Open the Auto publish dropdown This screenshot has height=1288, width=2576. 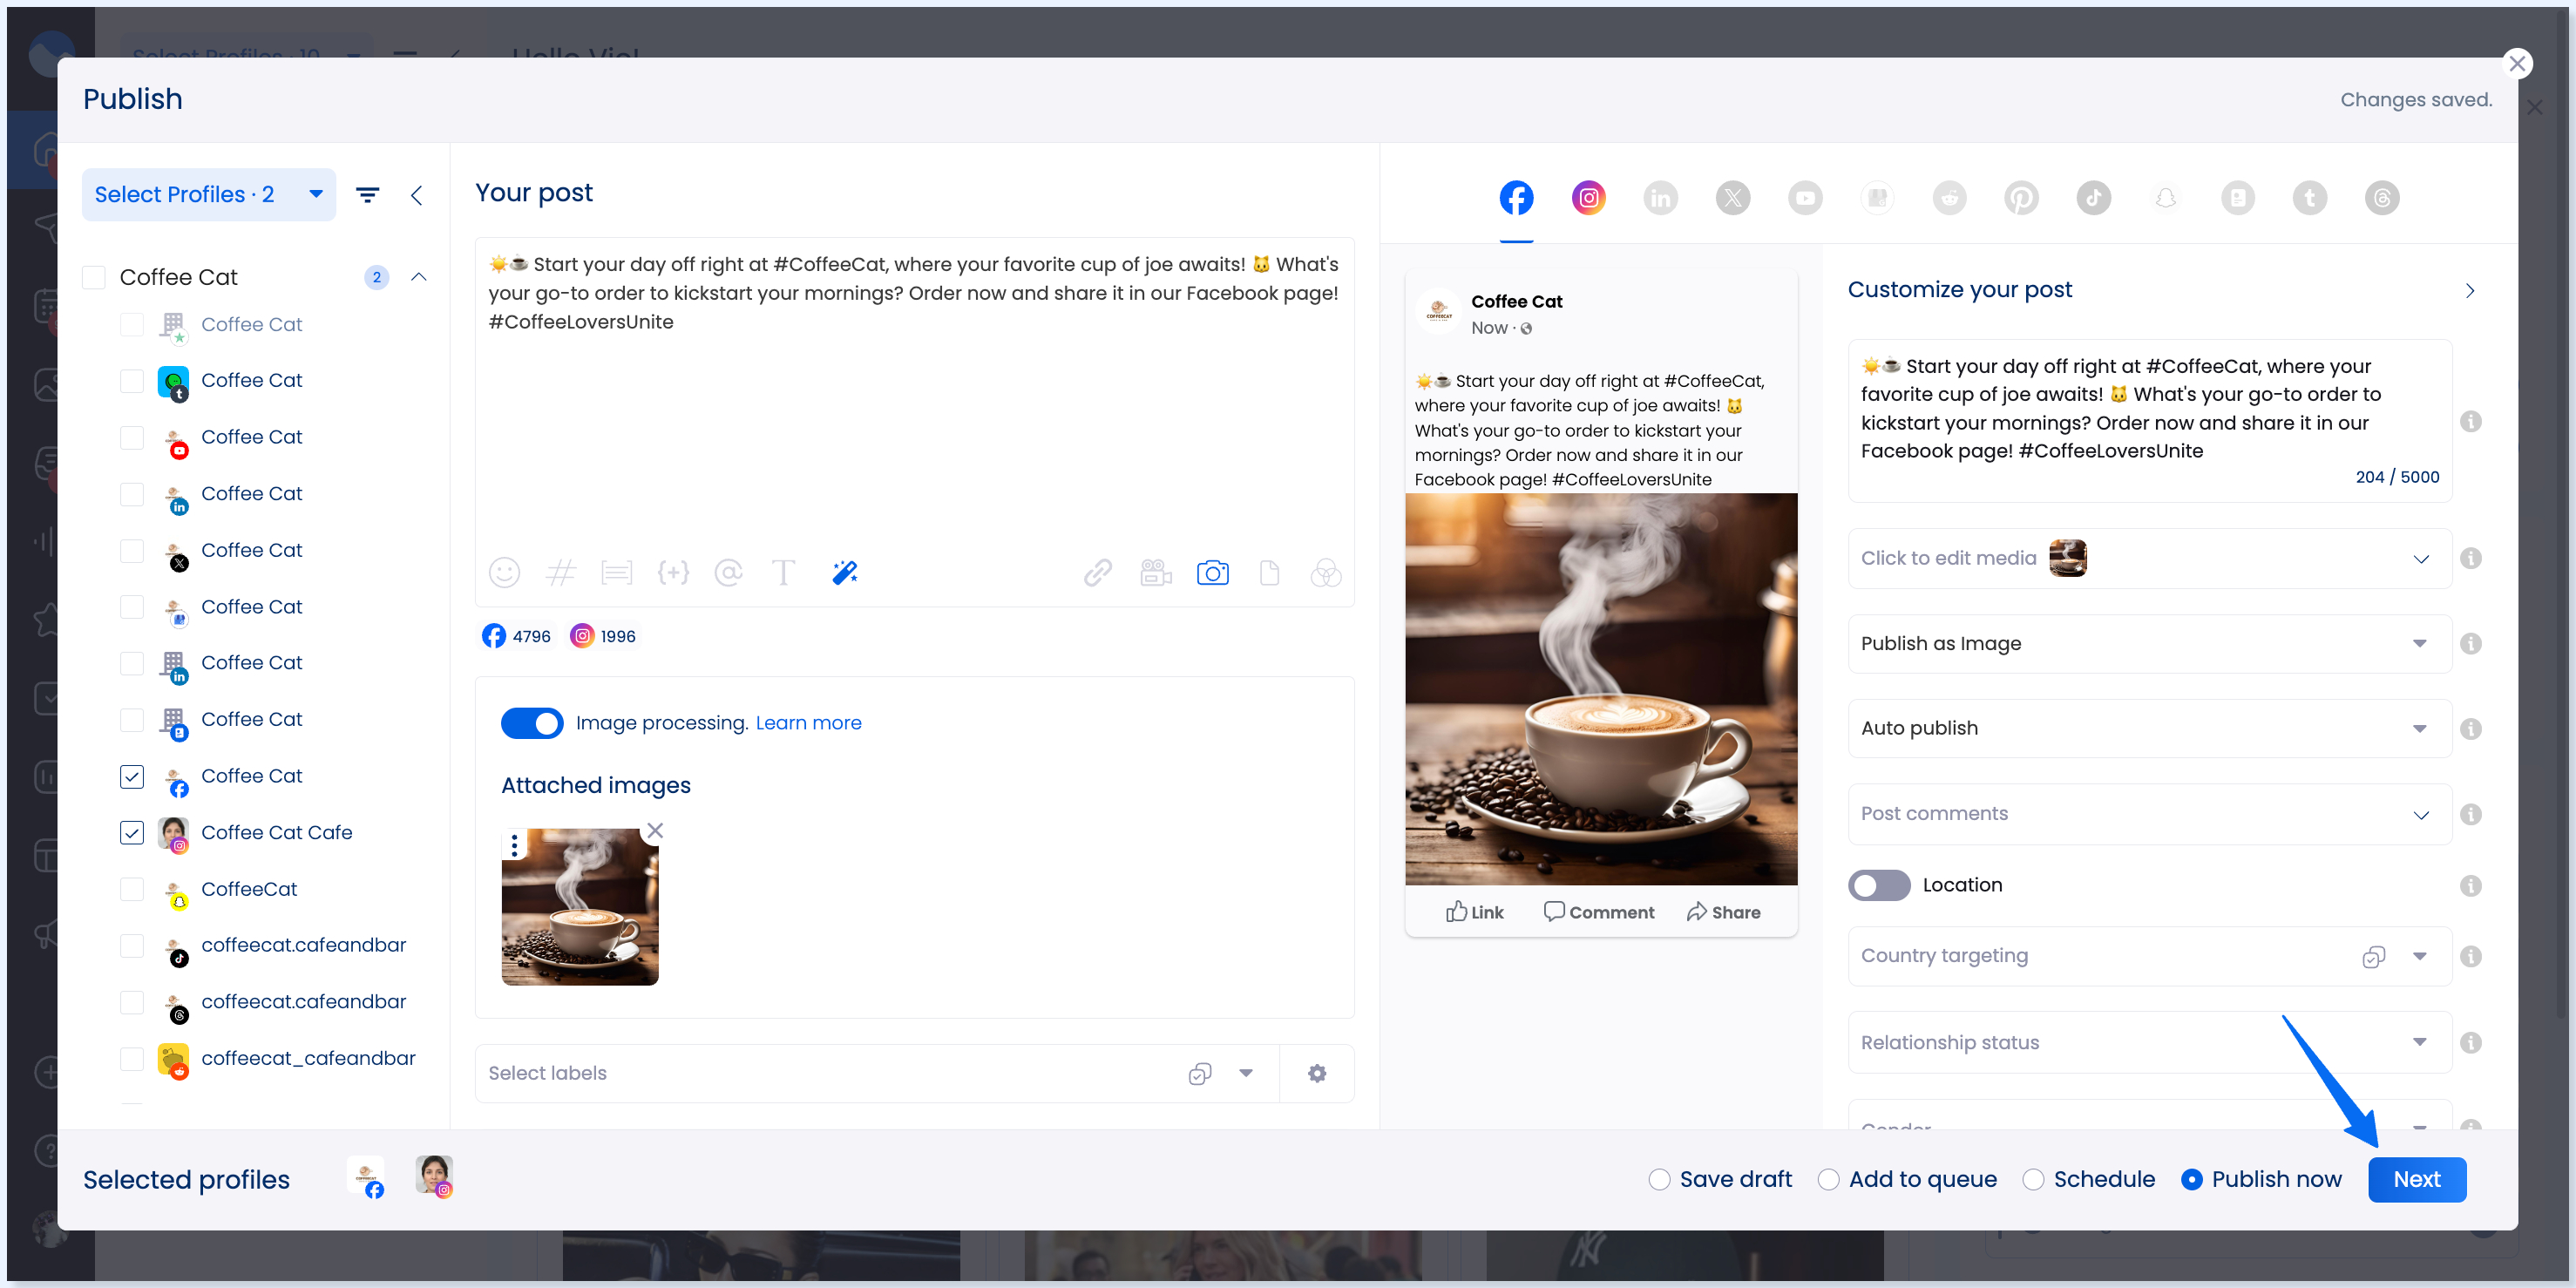coord(2150,729)
